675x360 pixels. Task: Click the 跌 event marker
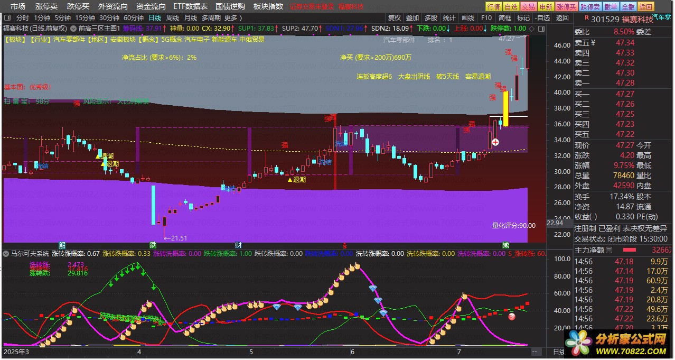tap(153, 245)
